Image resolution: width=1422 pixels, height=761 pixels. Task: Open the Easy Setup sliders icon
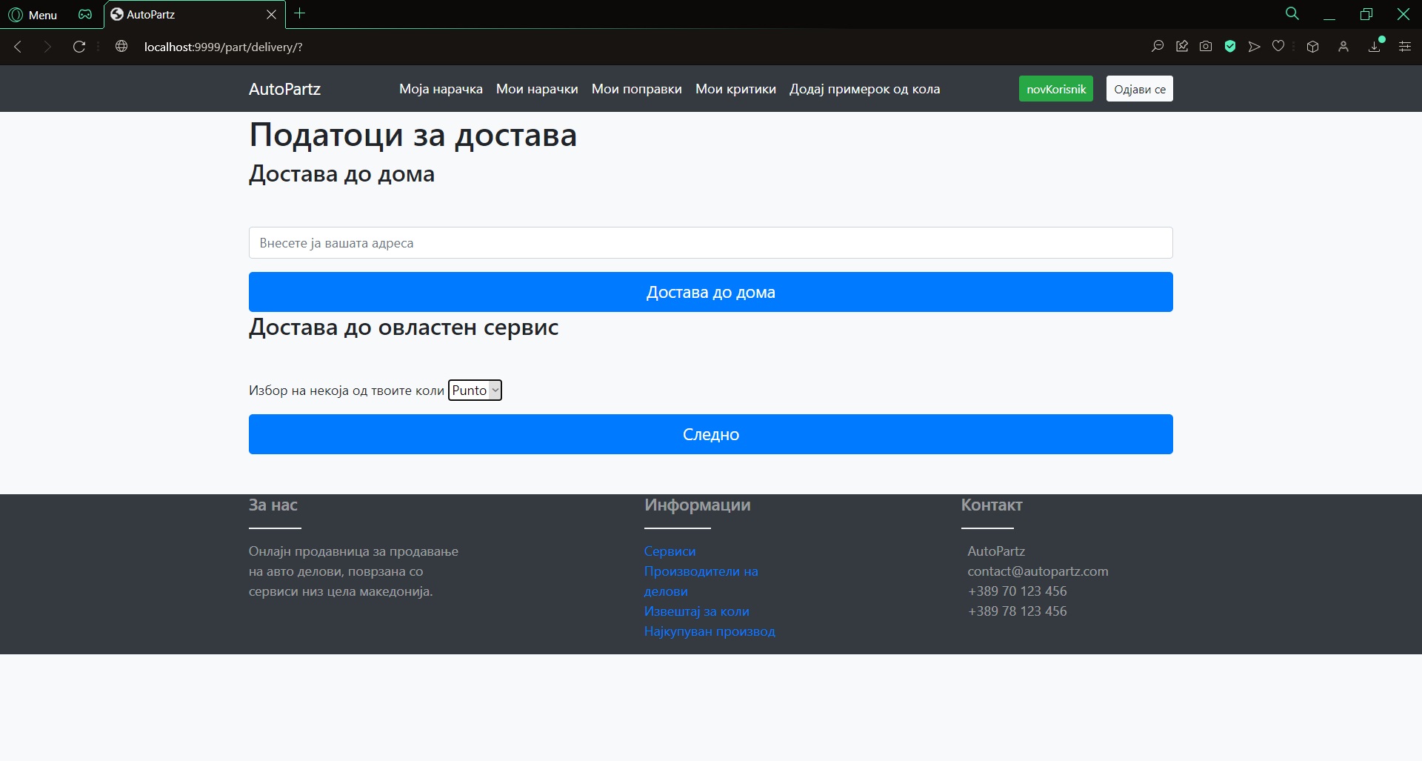[1404, 47]
